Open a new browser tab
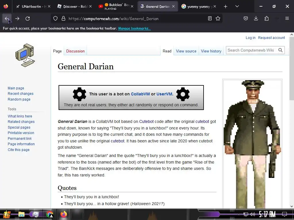This screenshot has width=294, height=220. (226, 7)
